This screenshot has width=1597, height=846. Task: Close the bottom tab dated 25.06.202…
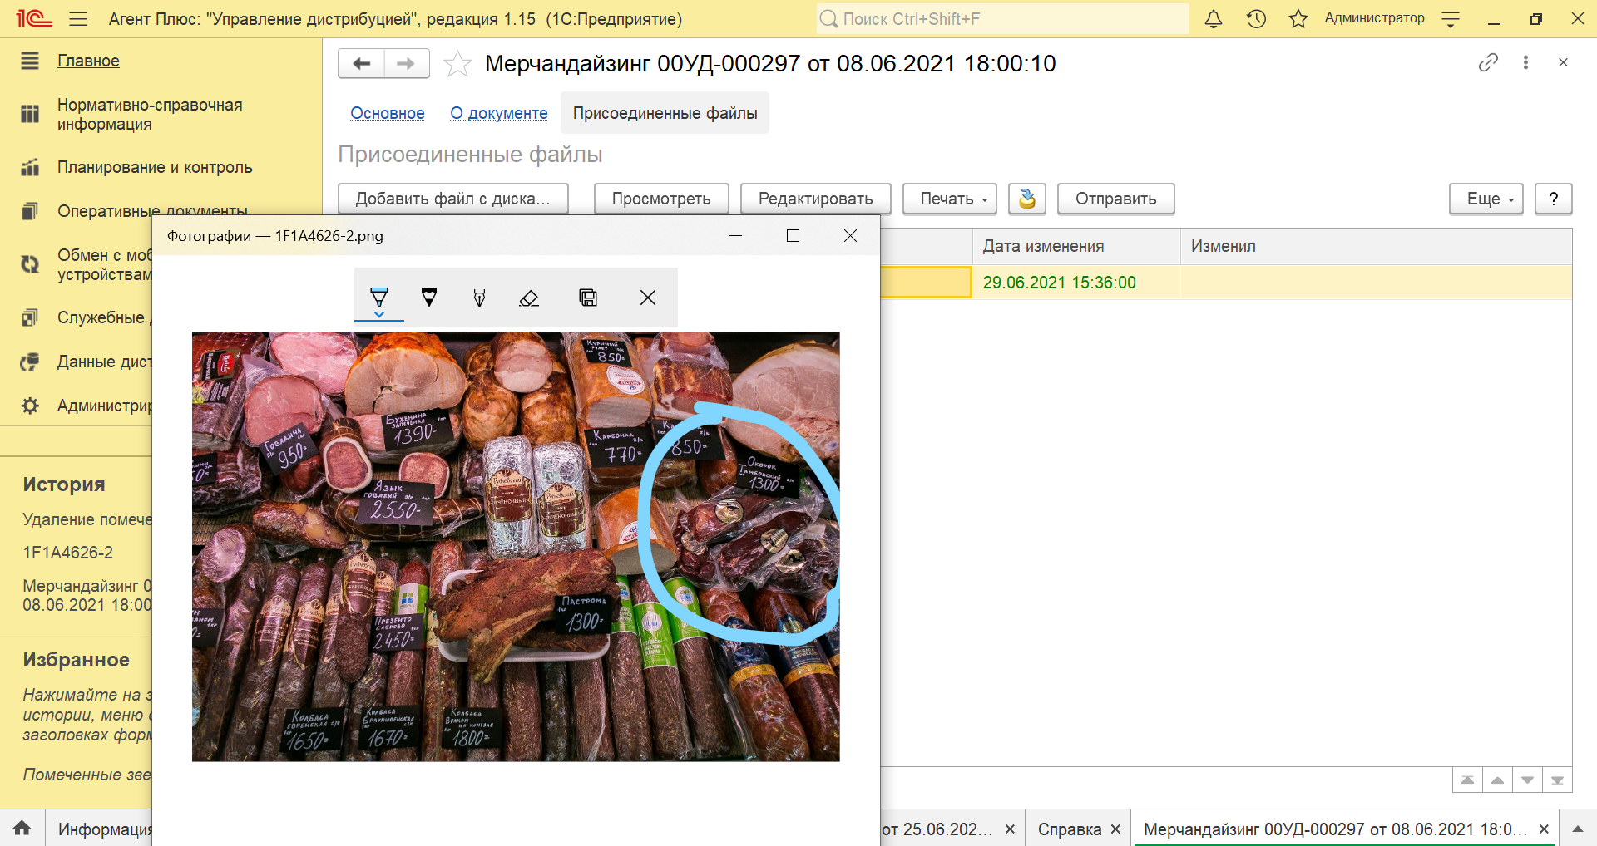(x=1010, y=829)
